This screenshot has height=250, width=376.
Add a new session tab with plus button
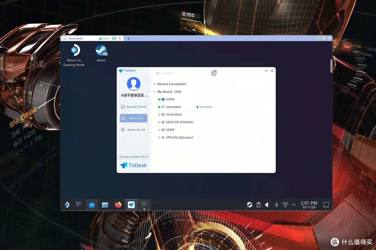128,39
